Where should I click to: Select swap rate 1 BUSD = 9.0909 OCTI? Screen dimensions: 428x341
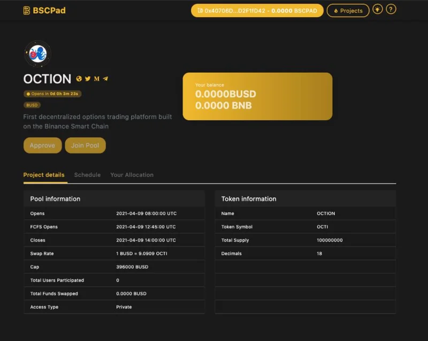[142, 253]
